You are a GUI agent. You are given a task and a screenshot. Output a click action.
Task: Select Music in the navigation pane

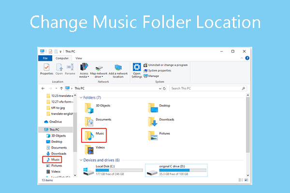pos(52,159)
